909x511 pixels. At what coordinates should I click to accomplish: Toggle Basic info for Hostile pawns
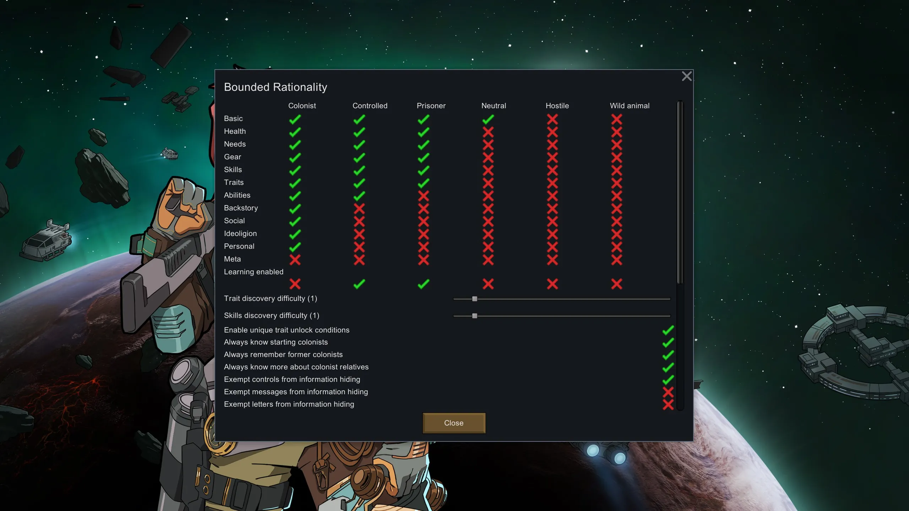[x=552, y=119]
